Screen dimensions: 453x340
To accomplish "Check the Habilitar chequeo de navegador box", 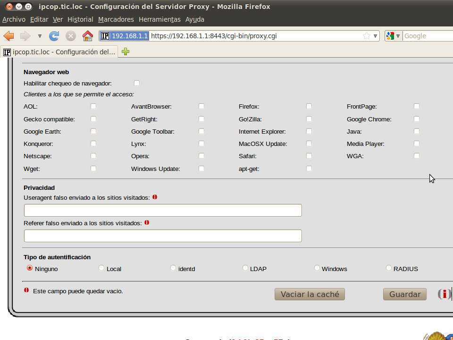I will pos(137,83).
